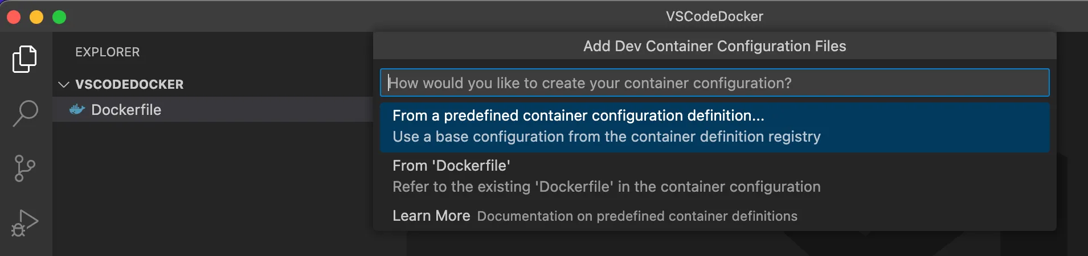Minimize the window with the yellow button
This screenshot has height=256, width=1088.
(x=36, y=17)
